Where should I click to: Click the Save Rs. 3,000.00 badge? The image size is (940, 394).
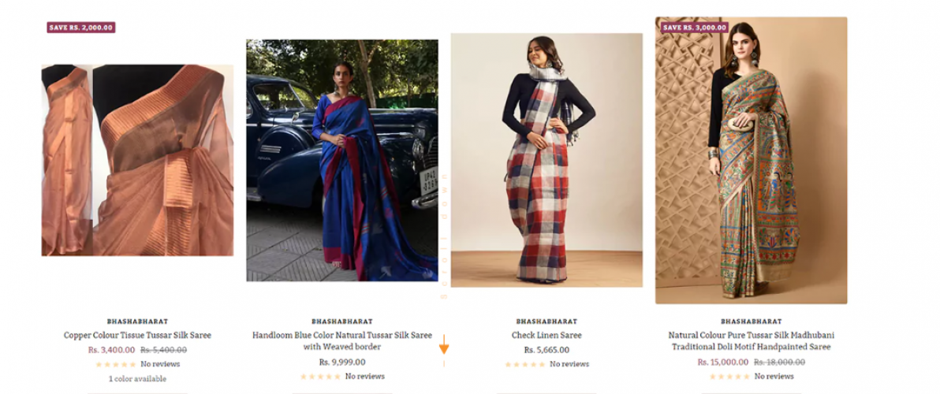click(x=694, y=28)
